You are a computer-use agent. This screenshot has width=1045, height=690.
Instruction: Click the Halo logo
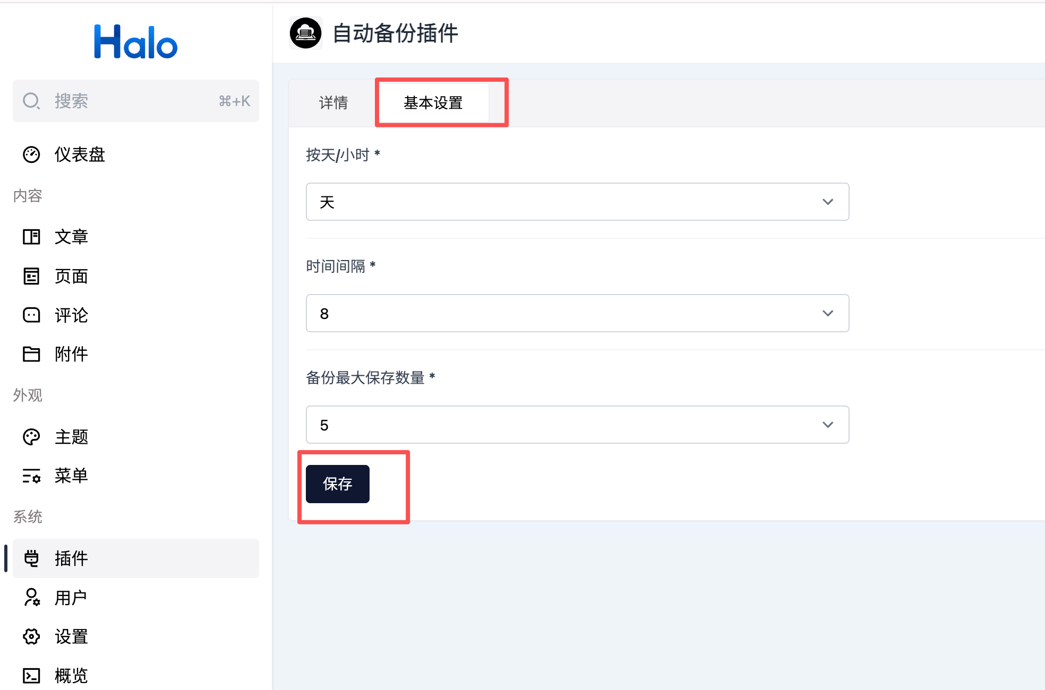[135, 42]
